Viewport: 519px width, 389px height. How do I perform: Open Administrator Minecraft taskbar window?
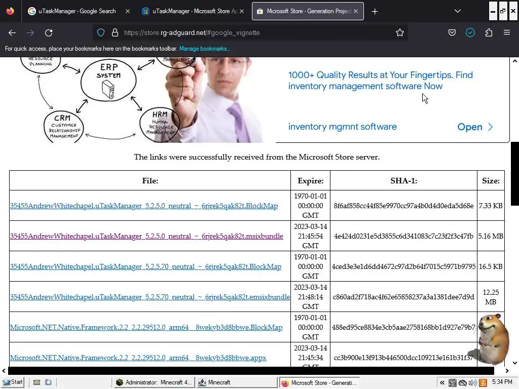(x=154, y=382)
